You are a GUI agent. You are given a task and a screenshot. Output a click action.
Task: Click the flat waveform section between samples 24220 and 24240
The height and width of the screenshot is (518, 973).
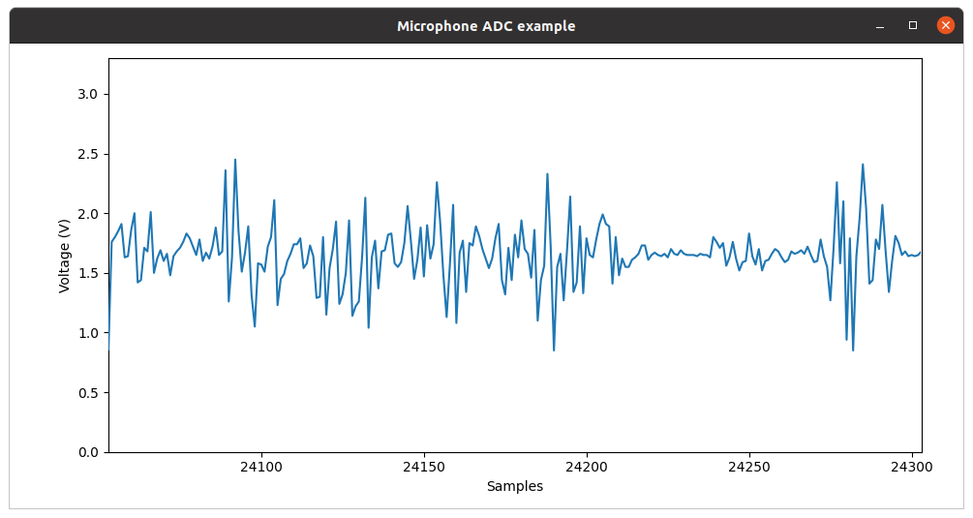[x=689, y=255]
